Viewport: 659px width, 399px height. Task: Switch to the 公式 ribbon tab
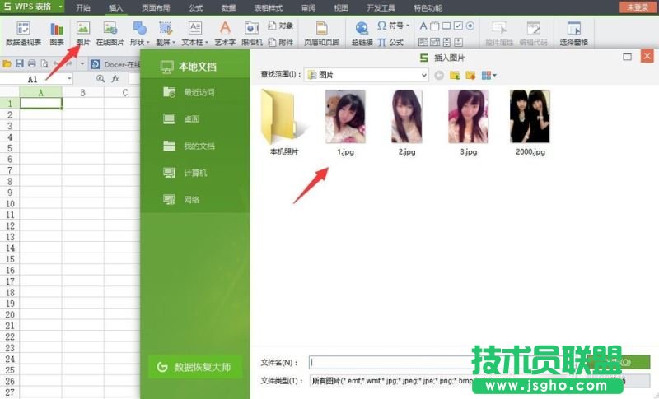coord(196,7)
